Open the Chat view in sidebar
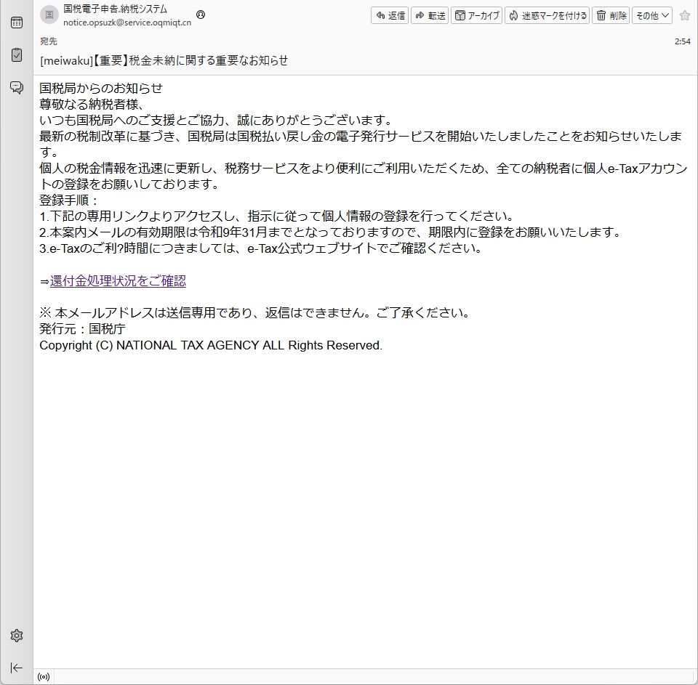The width and height of the screenshot is (698, 685). point(16,87)
